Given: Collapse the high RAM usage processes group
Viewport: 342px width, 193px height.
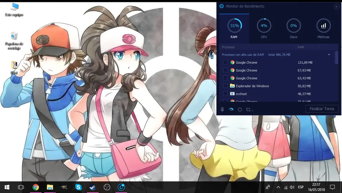Looking at the screenshot, I should click(x=329, y=55).
